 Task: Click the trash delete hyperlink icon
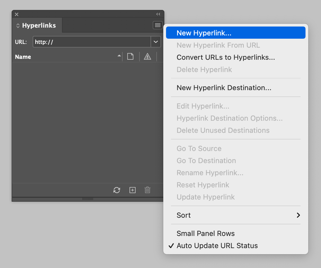click(147, 190)
